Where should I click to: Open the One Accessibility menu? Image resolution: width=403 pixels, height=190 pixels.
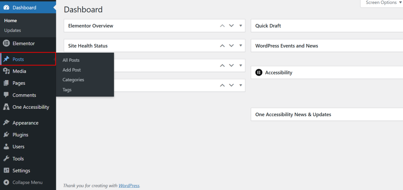(x=28, y=107)
